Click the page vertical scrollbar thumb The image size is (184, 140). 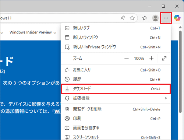tap(180, 72)
